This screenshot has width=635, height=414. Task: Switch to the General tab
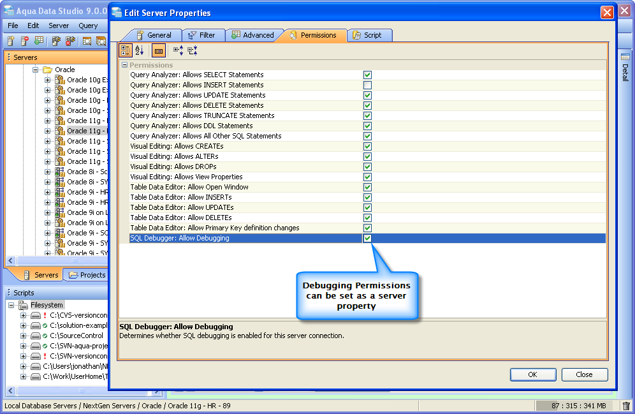tap(154, 35)
